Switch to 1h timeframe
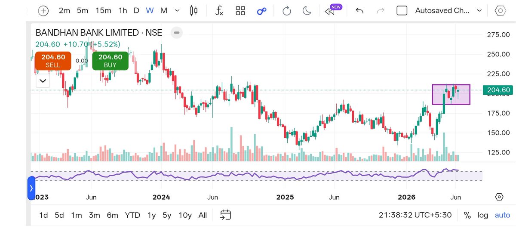 point(123,10)
